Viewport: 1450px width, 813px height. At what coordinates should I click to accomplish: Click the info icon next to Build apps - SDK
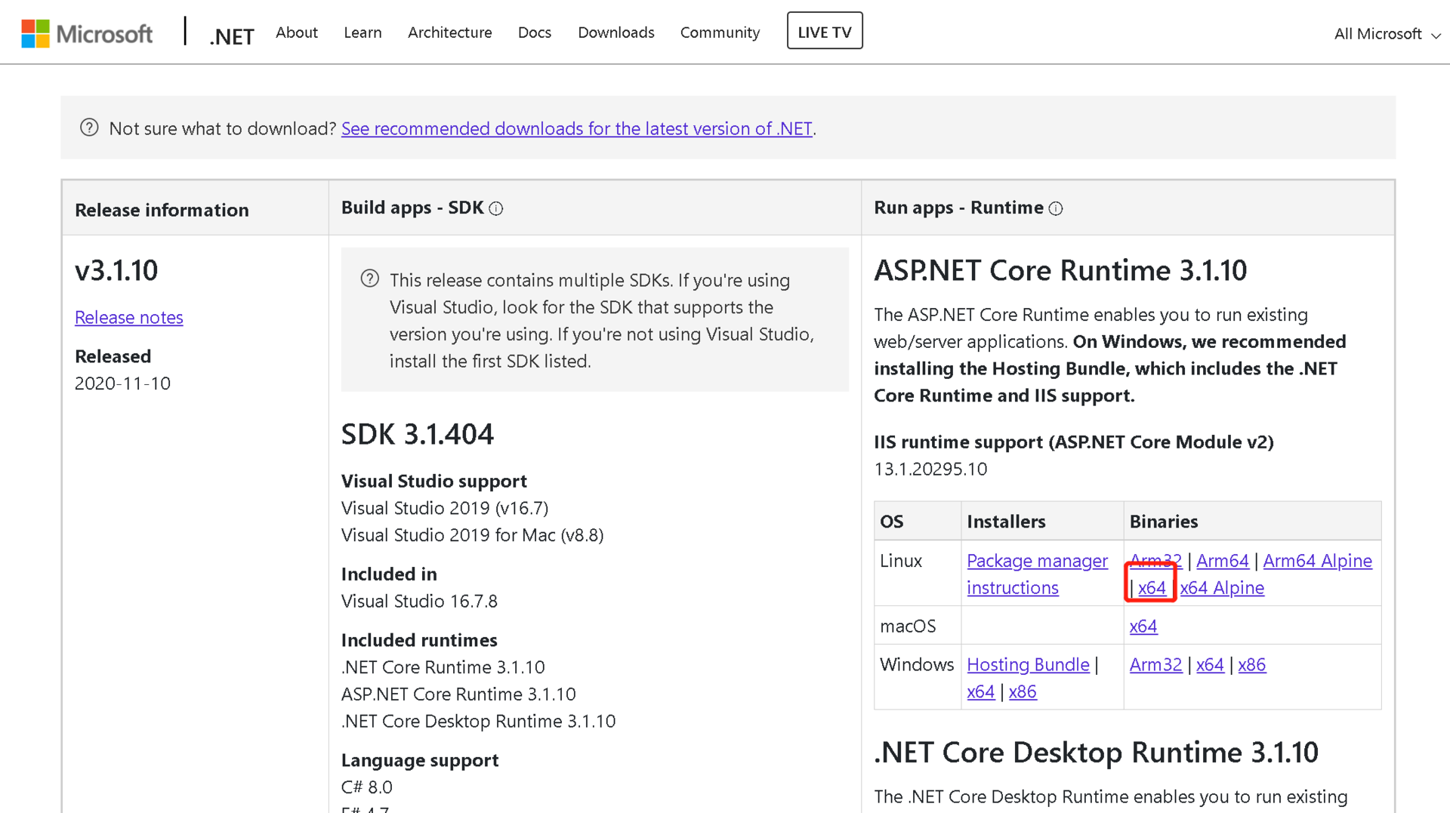(x=496, y=208)
